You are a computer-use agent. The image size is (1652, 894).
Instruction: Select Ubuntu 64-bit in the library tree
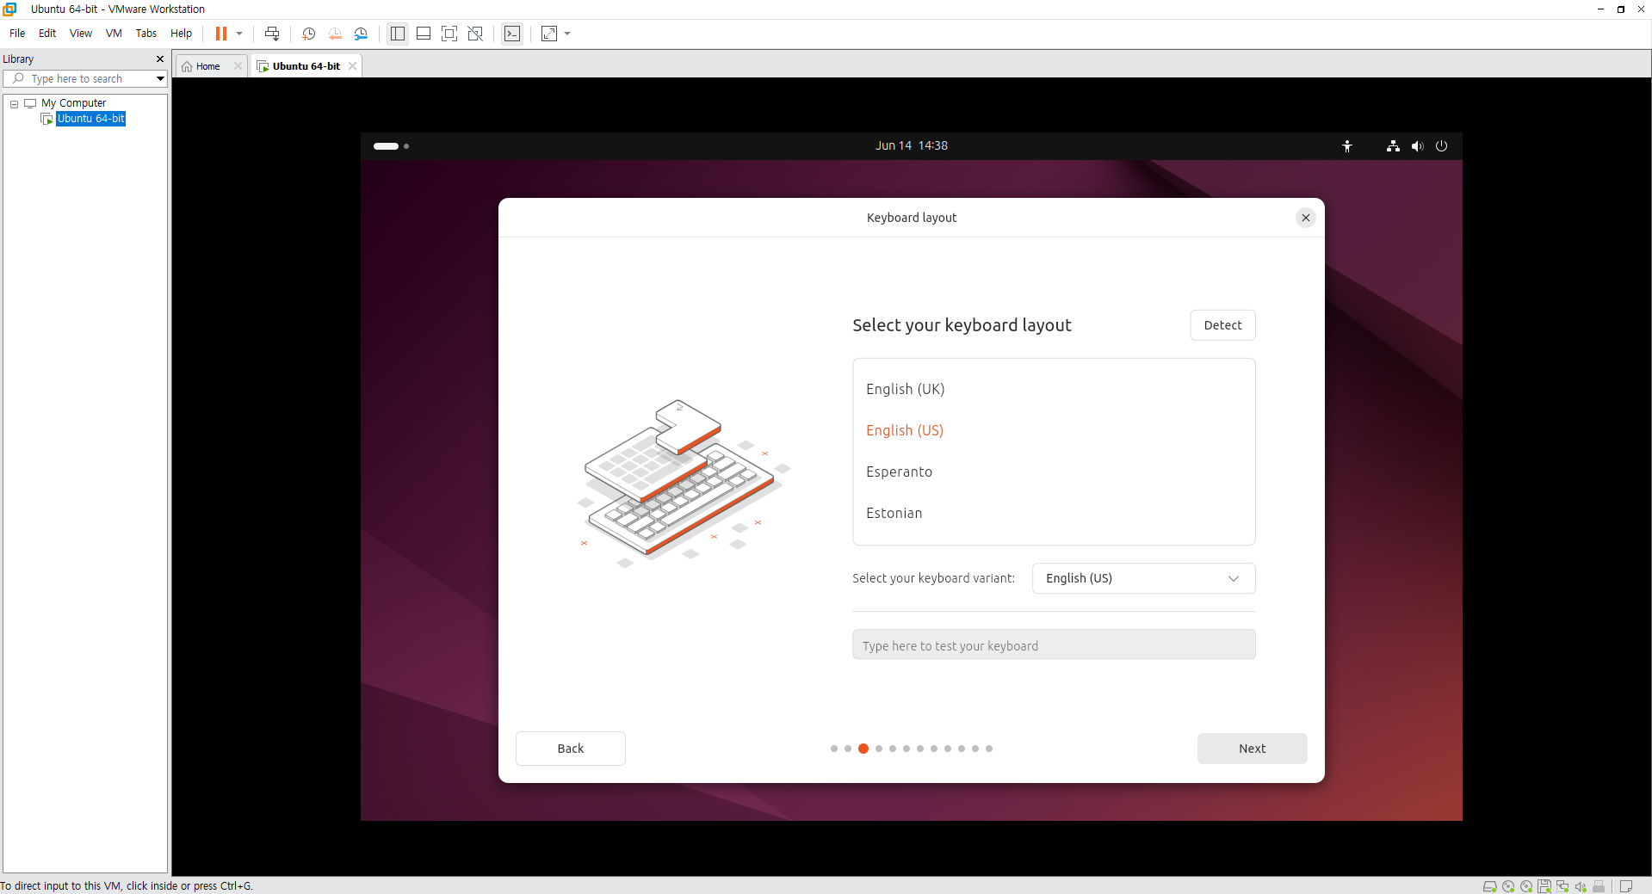click(x=90, y=119)
